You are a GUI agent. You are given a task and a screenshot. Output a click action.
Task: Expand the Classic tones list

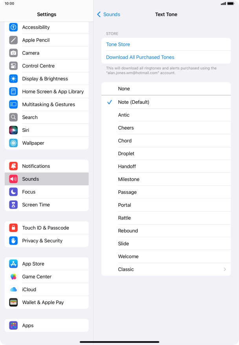click(166, 269)
